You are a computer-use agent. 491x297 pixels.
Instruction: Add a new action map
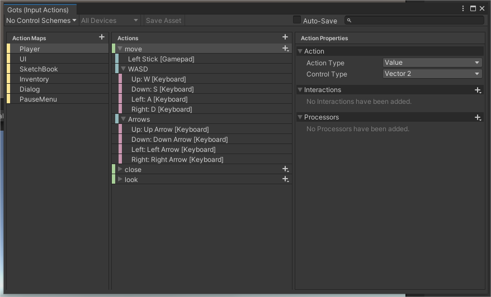tap(101, 37)
